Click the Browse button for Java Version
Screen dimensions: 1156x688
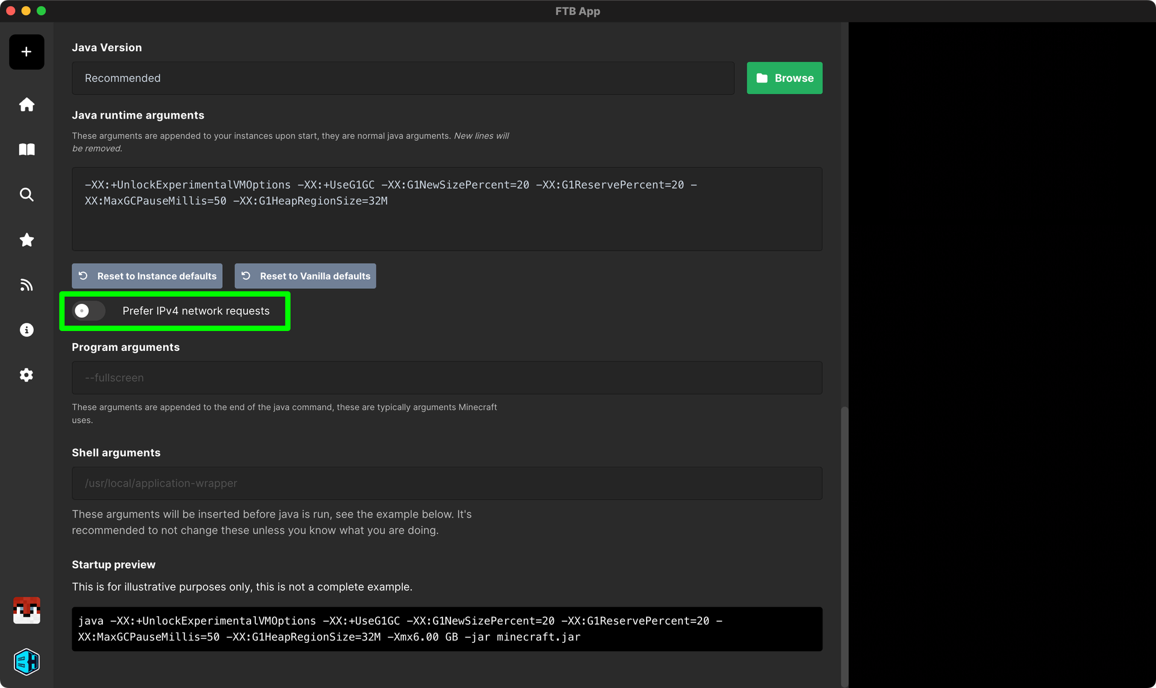(785, 78)
